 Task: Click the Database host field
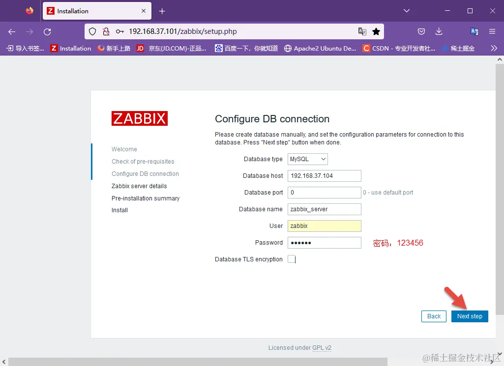pos(325,176)
